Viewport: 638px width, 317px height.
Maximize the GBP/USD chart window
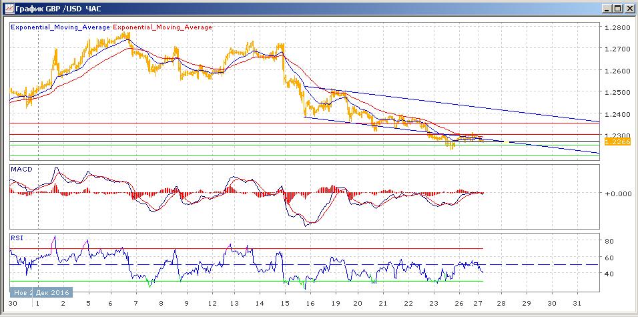click(618, 8)
